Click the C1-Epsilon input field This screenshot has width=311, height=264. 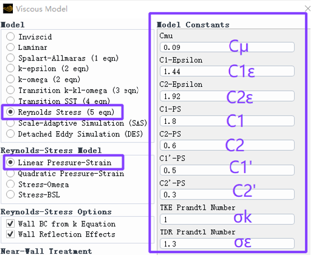coord(227,71)
